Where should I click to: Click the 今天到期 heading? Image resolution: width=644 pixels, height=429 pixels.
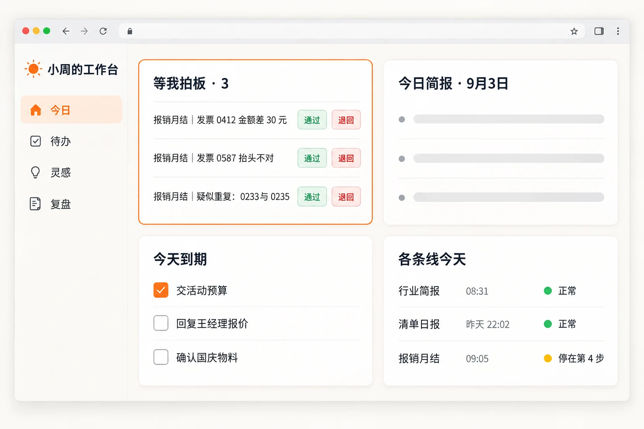[x=180, y=259]
